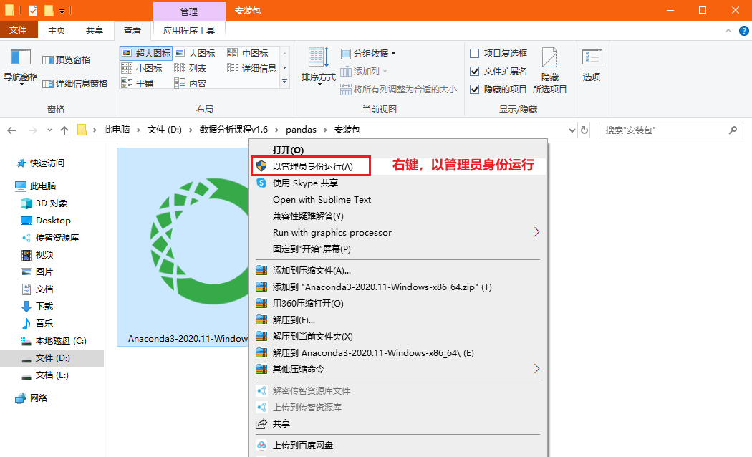Toggle the preview pane
The width and height of the screenshot is (752, 457).
tap(66, 60)
